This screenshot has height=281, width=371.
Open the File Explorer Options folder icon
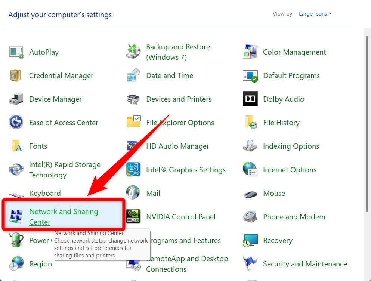[x=133, y=121]
